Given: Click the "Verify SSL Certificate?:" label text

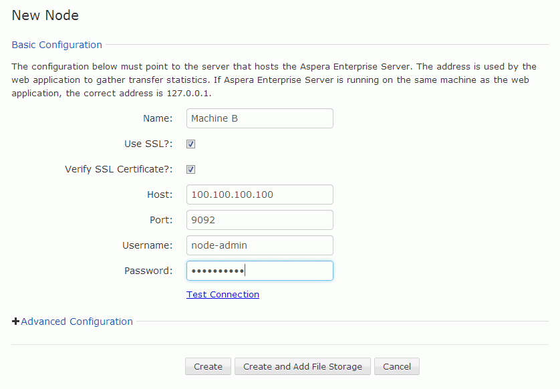Looking at the screenshot, I should click(118, 169).
